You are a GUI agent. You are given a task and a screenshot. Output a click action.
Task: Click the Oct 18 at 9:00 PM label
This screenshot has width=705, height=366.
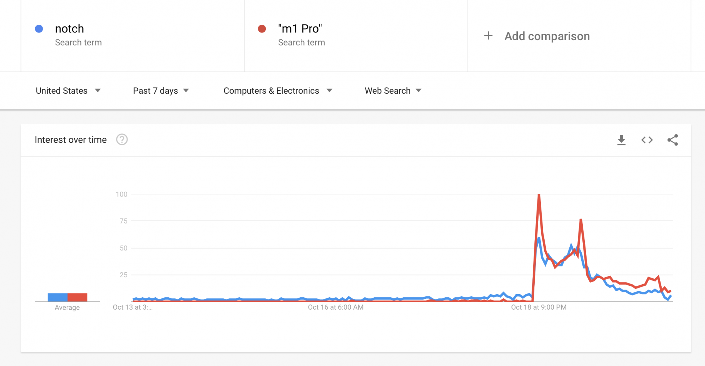tap(539, 307)
